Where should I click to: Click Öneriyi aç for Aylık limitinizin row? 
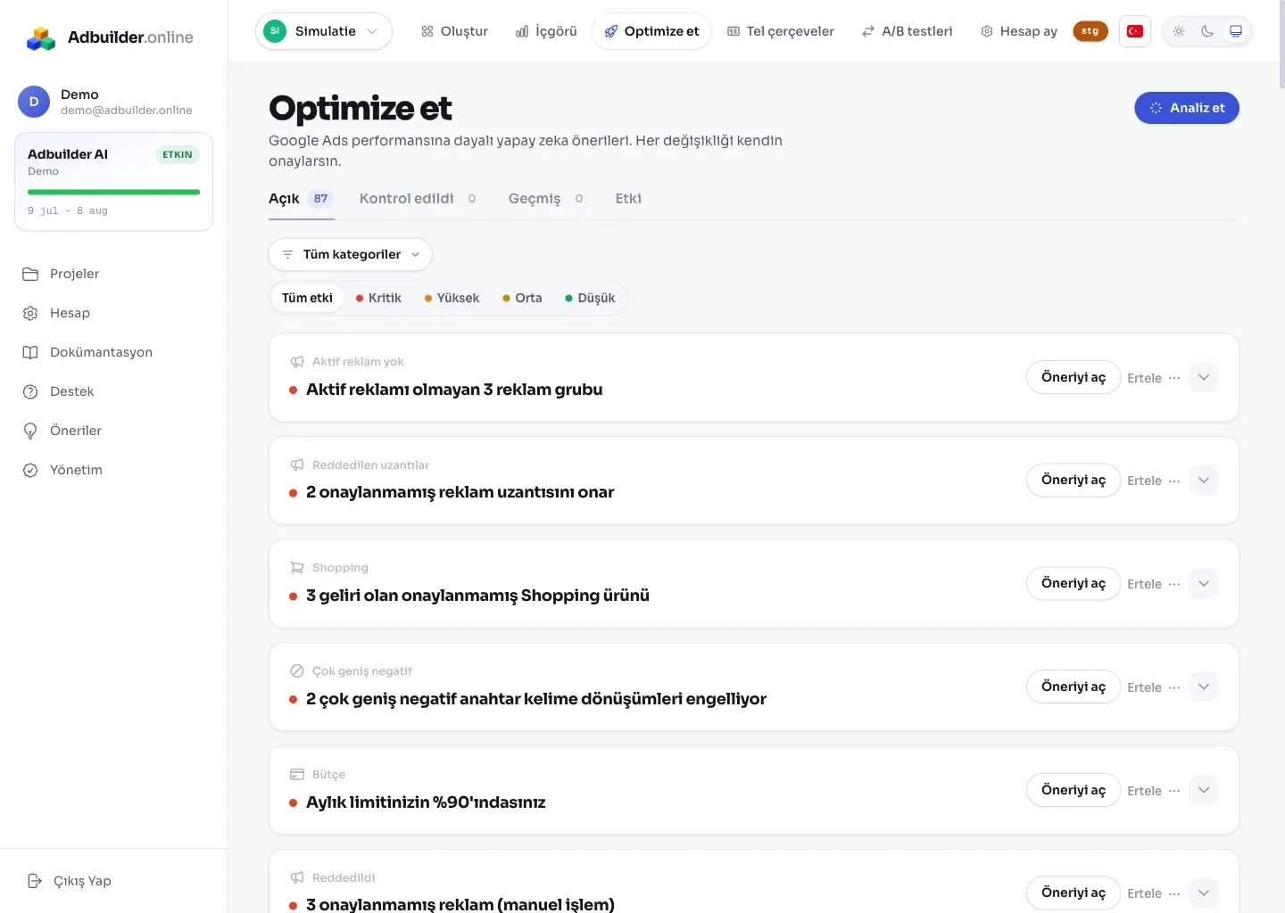coord(1074,790)
